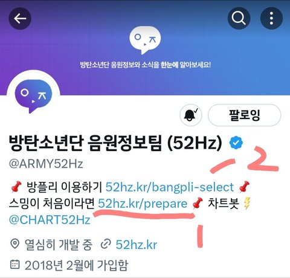Open the 52hz.kr website link

[x=137, y=245]
